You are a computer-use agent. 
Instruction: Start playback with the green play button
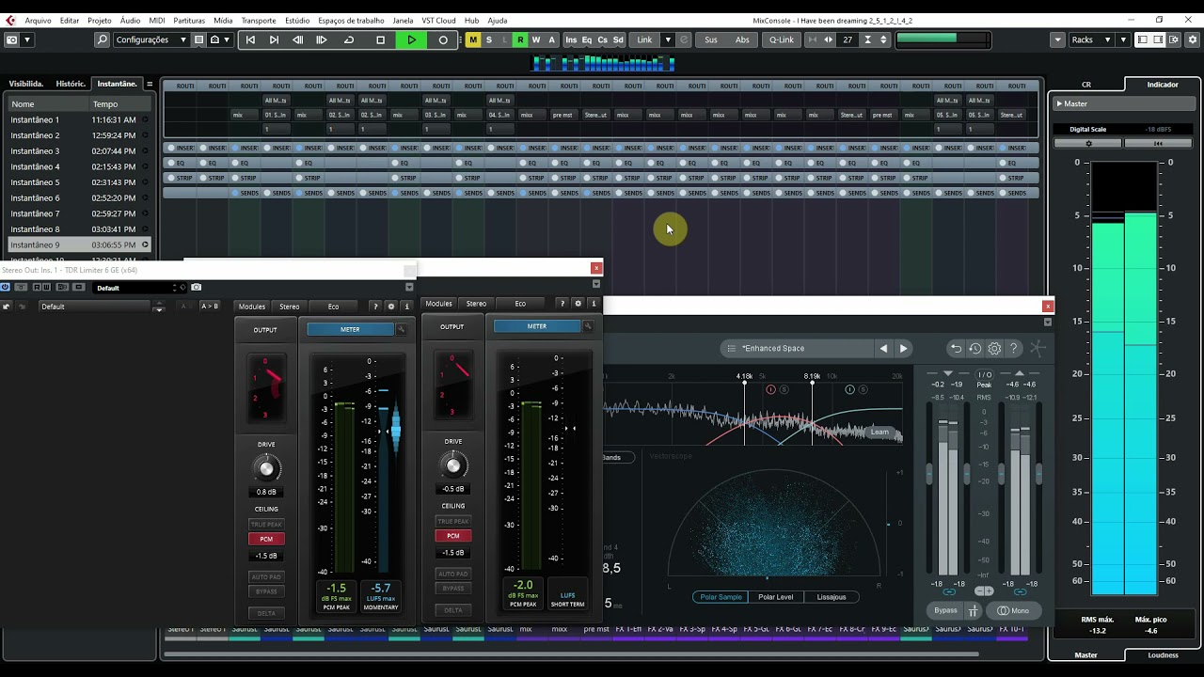[x=412, y=39]
